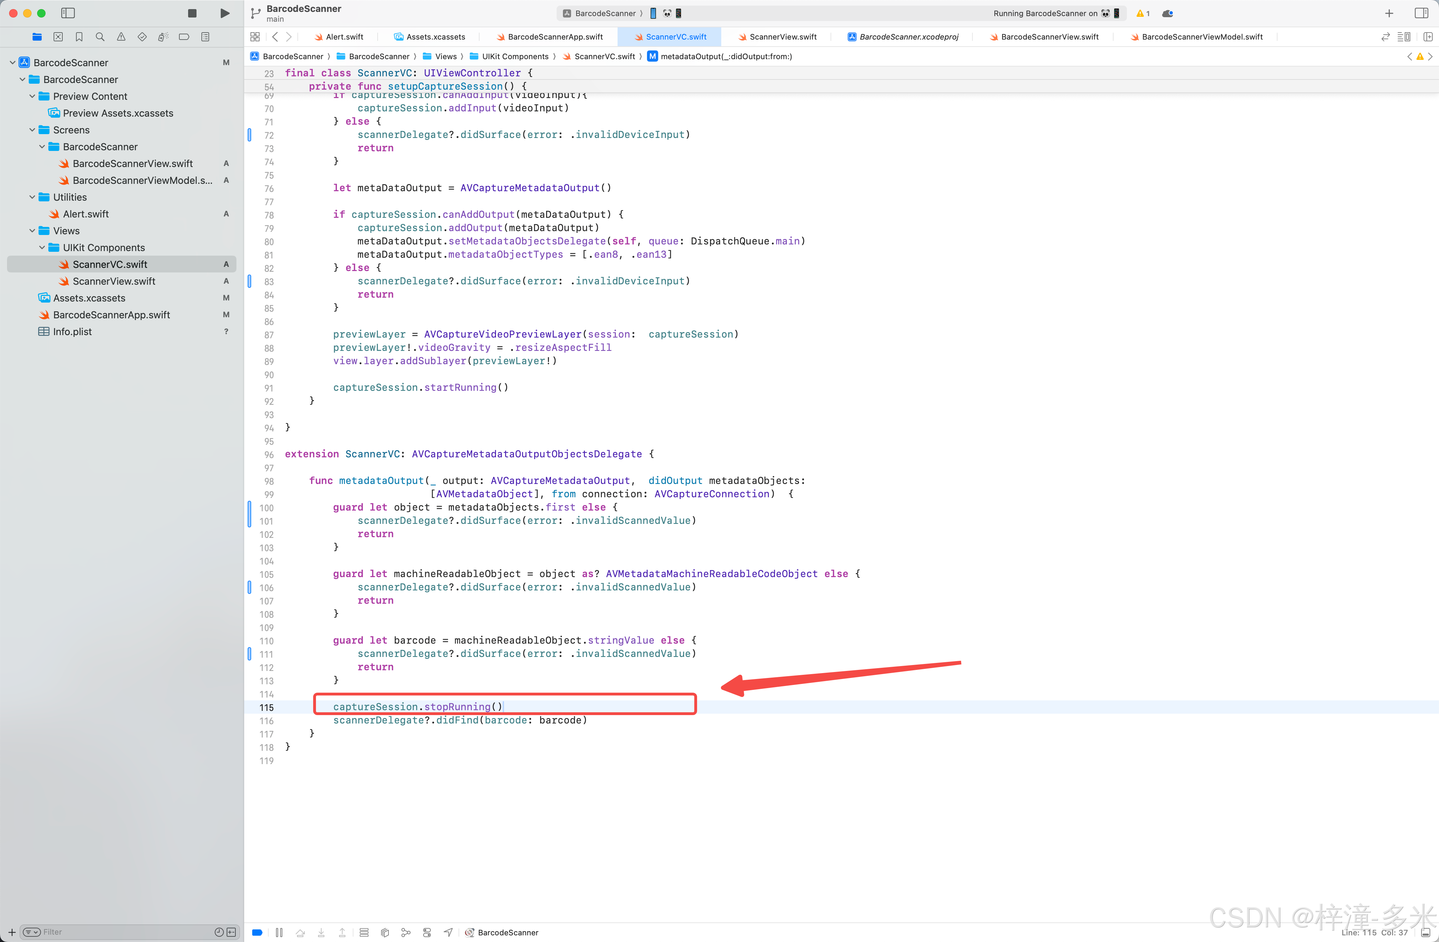Click the pause program execution icon
This screenshot has height=942, width=1439.
pos(279,932)
